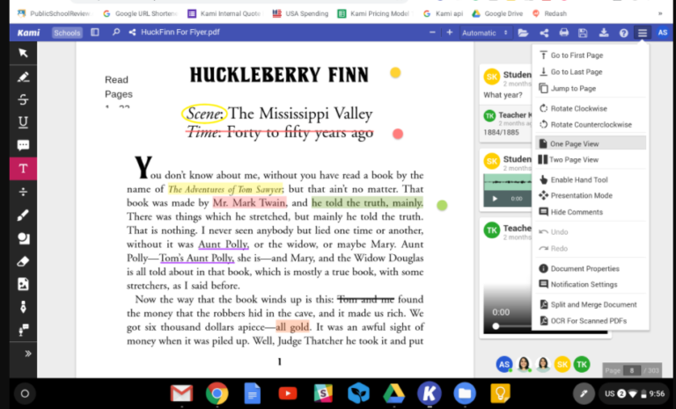Edit the page number field showing 8
This screenshot has height=409, width=676.
click(x=632, y=370)
